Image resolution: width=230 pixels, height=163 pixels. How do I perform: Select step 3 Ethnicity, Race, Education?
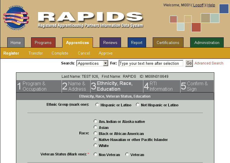(x=117, y=86)
